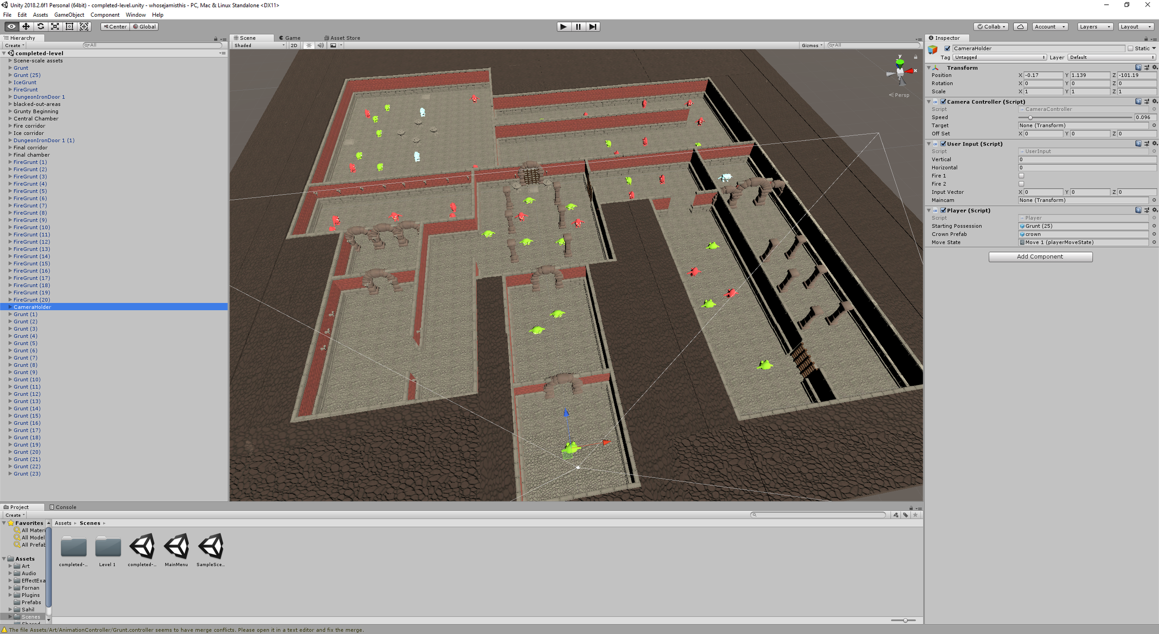This screenshot has width=1159, height=634.
Task: Click the Play button
Action: 563,26
